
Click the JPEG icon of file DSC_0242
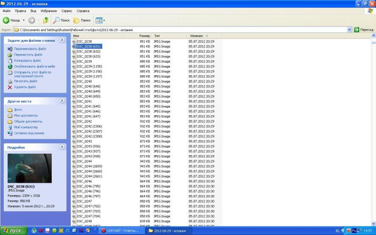[74, 121]
